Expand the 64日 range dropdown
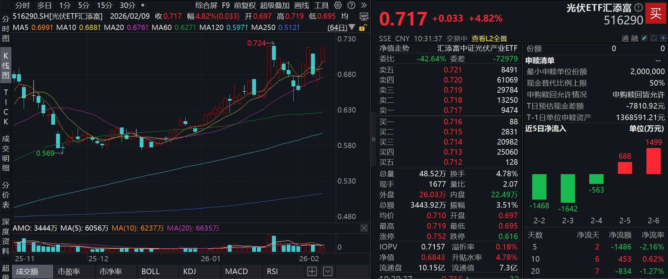Viewport: 668px width, 279px height. click(352, 27)
